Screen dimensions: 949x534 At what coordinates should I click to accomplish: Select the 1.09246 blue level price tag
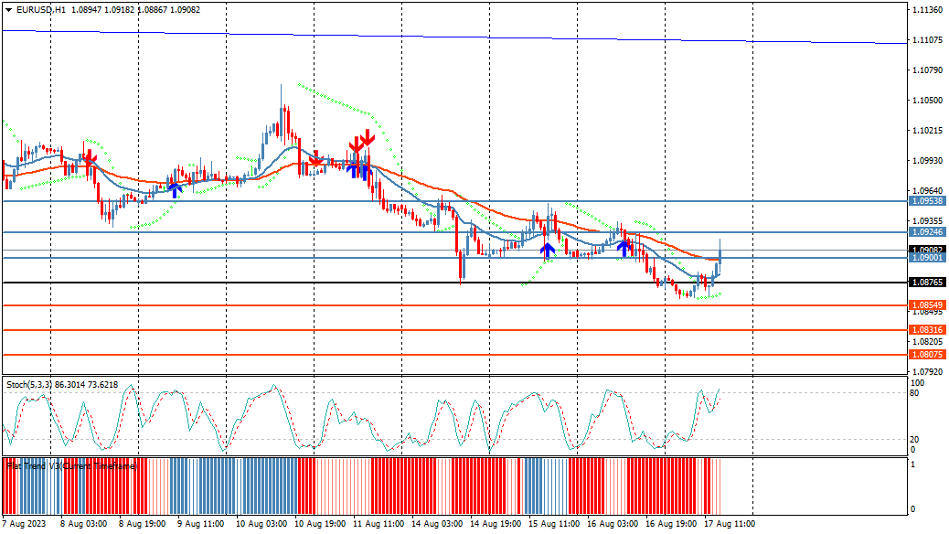(927, 232)
